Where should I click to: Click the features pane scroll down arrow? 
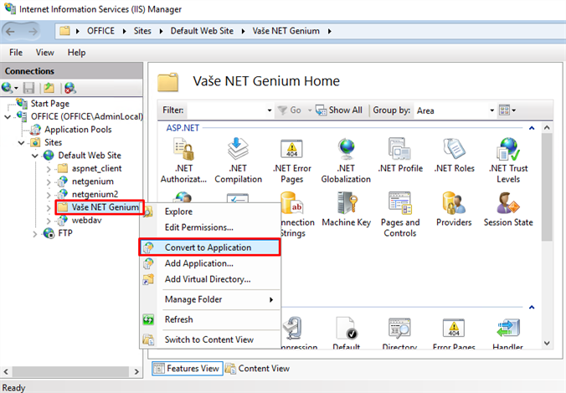coord(548,343)
